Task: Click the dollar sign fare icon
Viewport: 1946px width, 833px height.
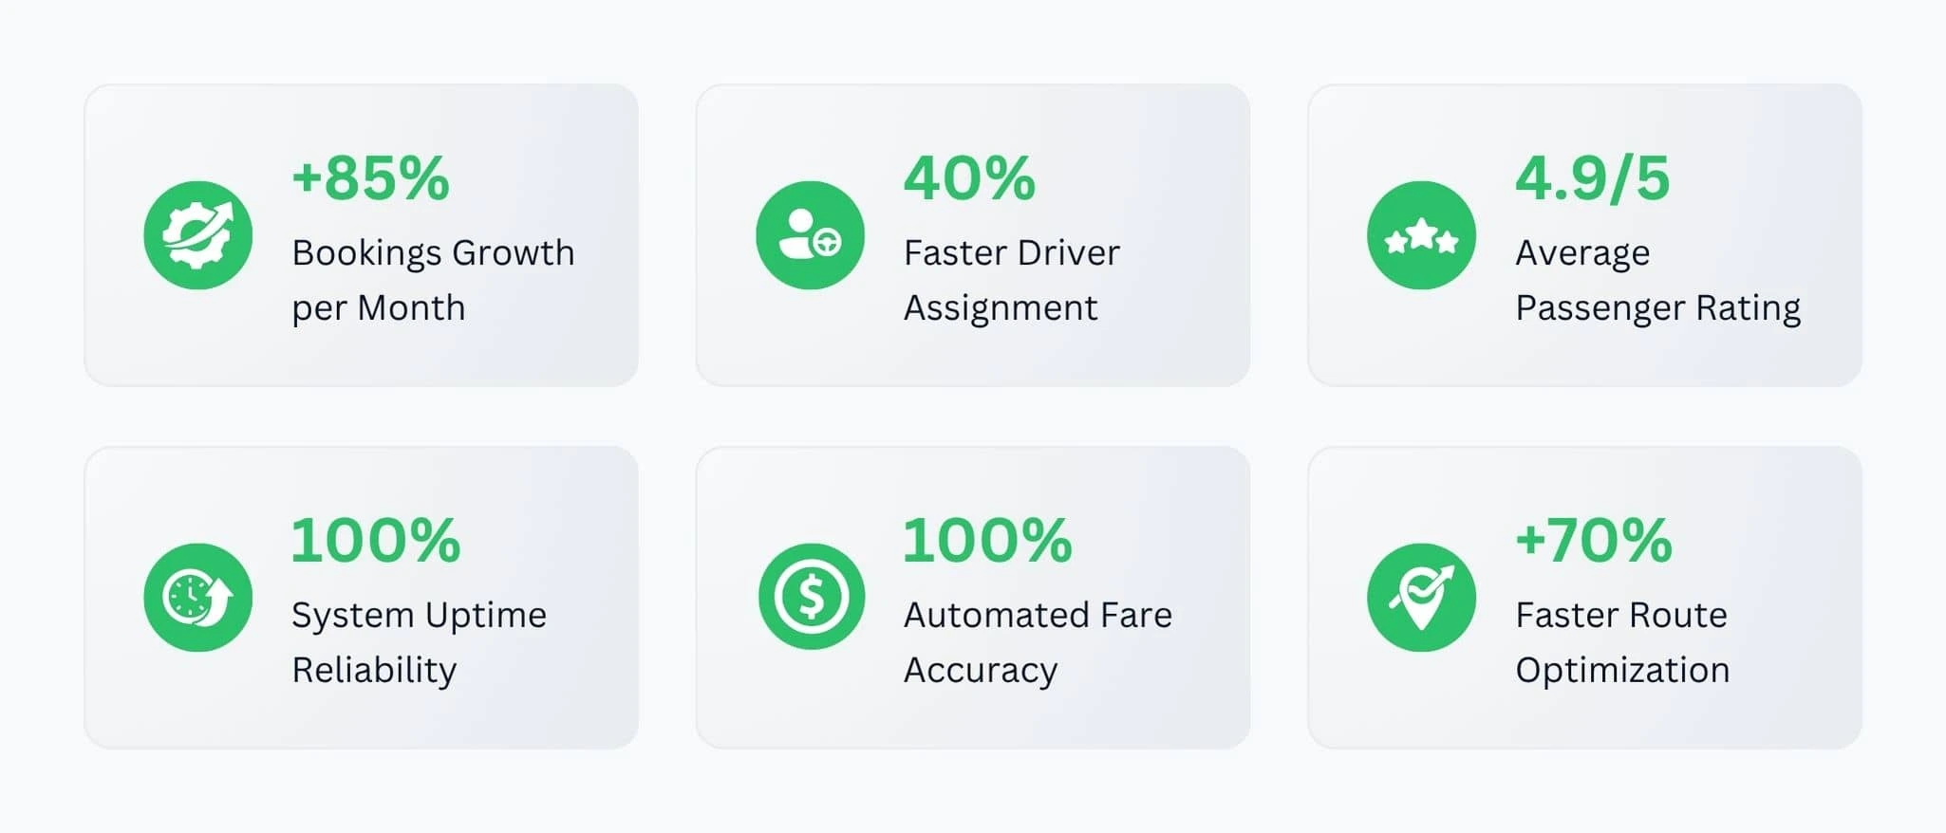Action: (810, 598)
